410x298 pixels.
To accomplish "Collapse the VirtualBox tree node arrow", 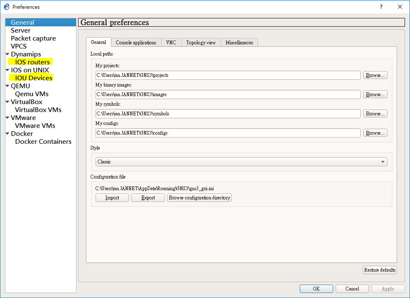I will (x=8, y=102).
